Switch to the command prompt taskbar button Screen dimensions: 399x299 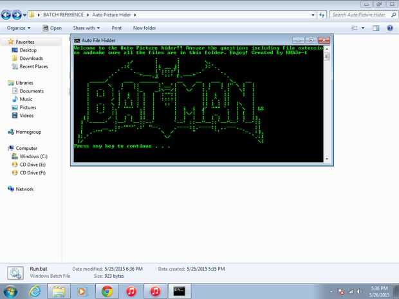tap(180, 291)
